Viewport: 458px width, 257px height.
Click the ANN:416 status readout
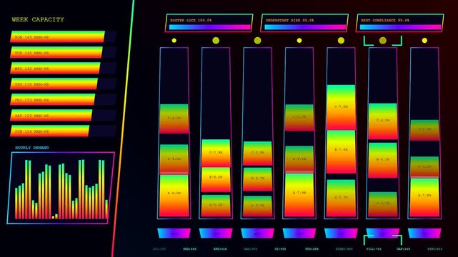(220, 249)
